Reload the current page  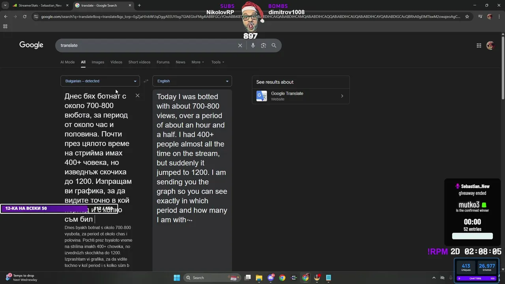coord(24,17)
